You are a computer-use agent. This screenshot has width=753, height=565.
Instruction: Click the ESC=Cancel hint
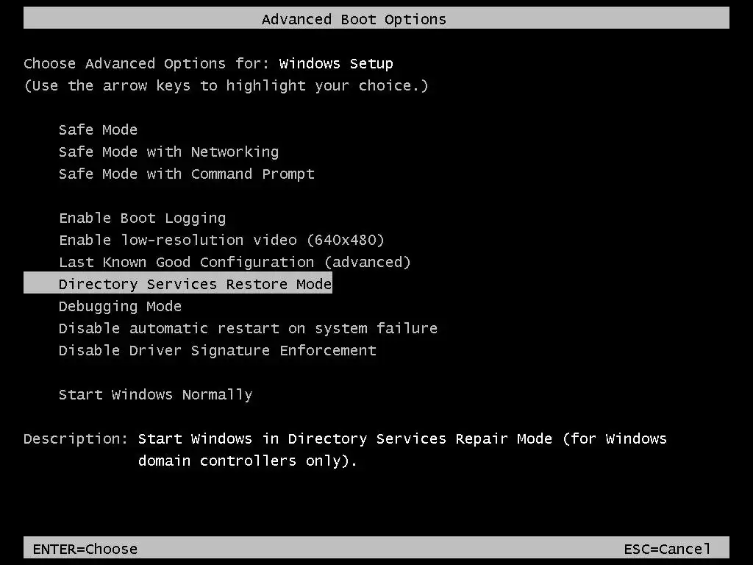(667, 549)
